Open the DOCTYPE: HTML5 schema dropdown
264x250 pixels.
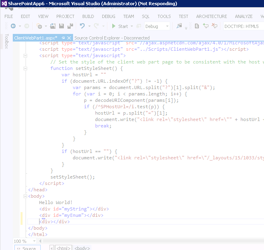244,26
